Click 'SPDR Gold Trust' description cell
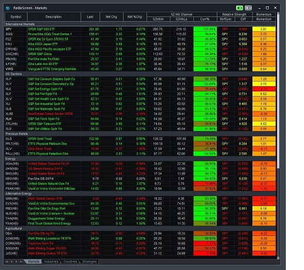Image resolution: width=304 pixels, height=270 pixels. (54, 139)
